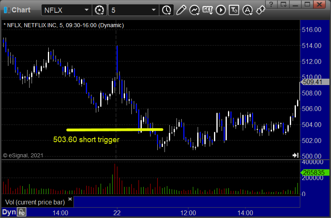Screen dimensions: 331x218
Task: Toggle the fc lock icon
Action: [22, 212]
